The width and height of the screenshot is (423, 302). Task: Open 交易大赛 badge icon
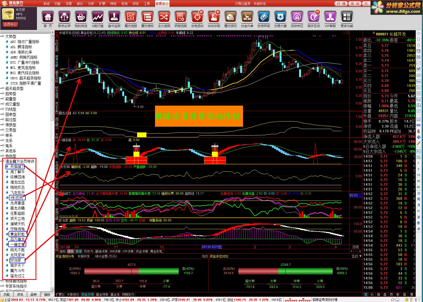pyautogui.click(x=280, y=17)
